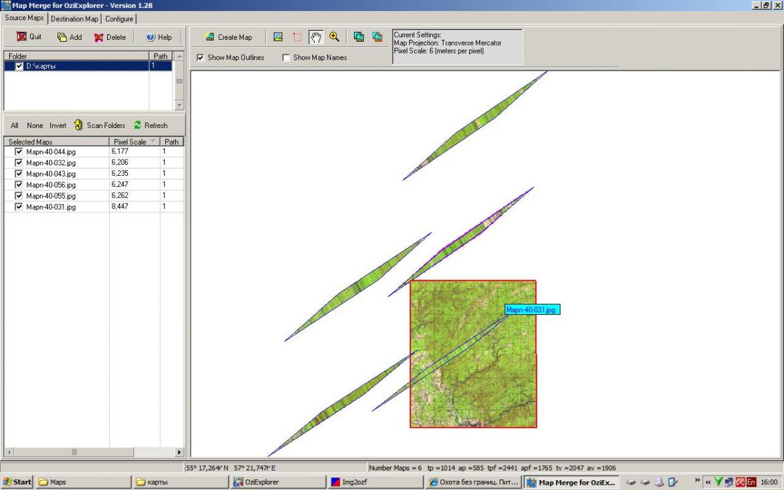Viewport: 784px width, 490px height.
Task: Uncheck the D:\карты folder checkbox
Action: click(x=19, y=66)
